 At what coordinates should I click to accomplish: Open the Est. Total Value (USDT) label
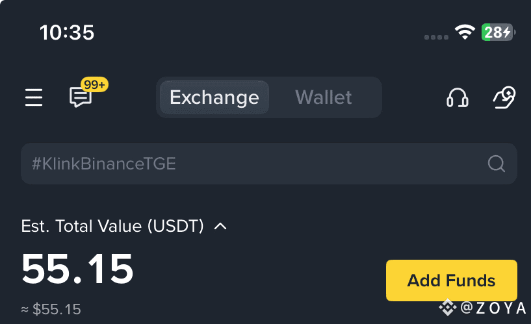(112, 227)
